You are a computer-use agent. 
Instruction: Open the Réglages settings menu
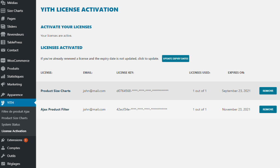tap(13, 164)
